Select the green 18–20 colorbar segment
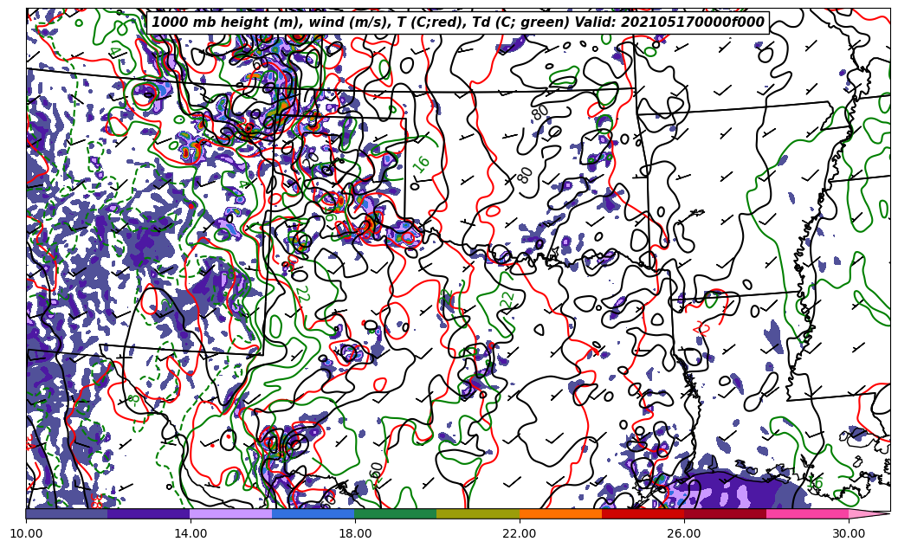The width and height of the screenshot is (898, 548). 396,513
